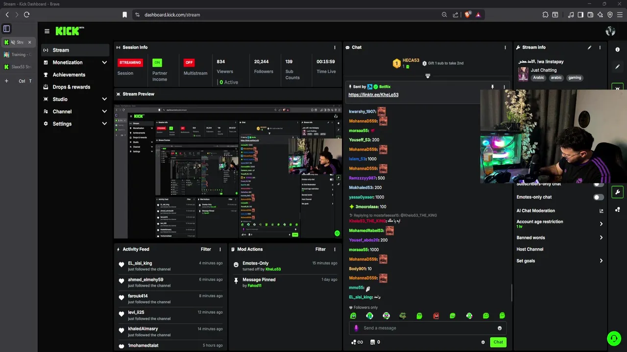The width and height of the screenshot is (627, 352).
Task: Click the channel points infinity icon
Action: 357,342
